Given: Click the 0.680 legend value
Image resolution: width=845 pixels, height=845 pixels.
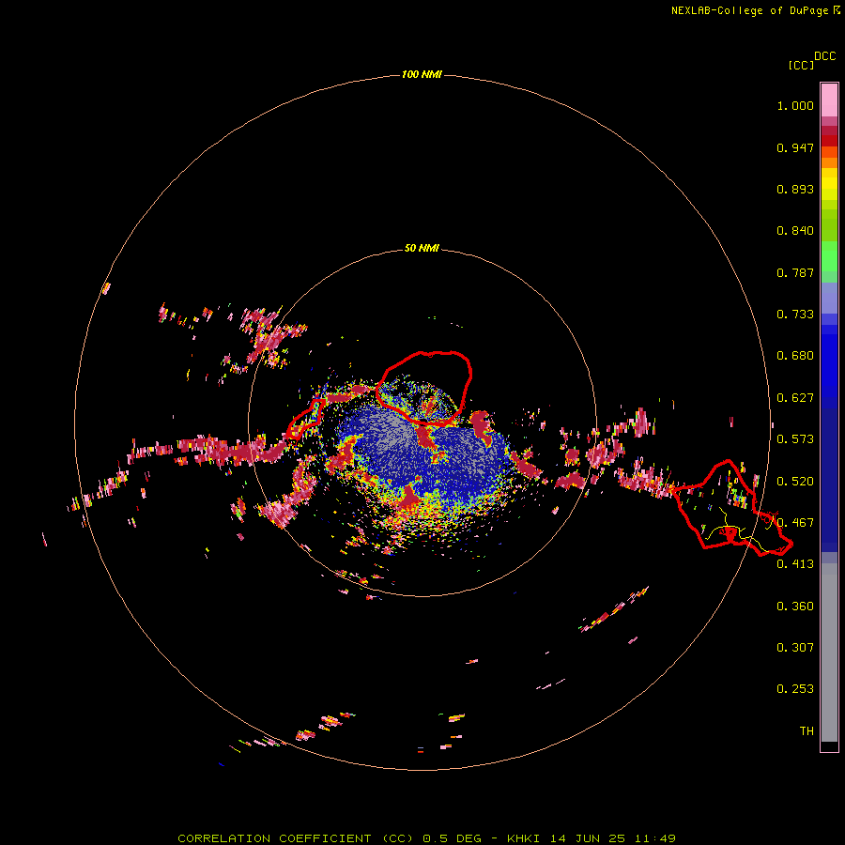Looking at the screenshot, I should point(795,356).
